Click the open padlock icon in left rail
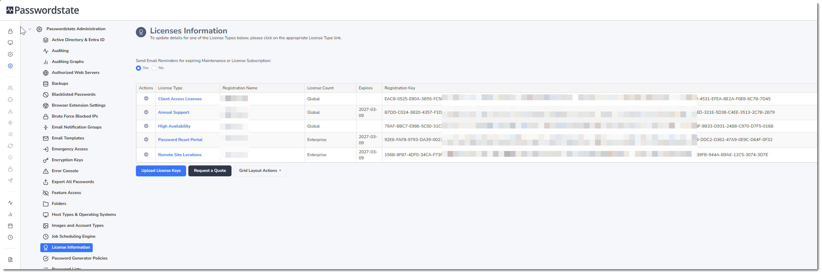The image size is (822, 274). 10,169
